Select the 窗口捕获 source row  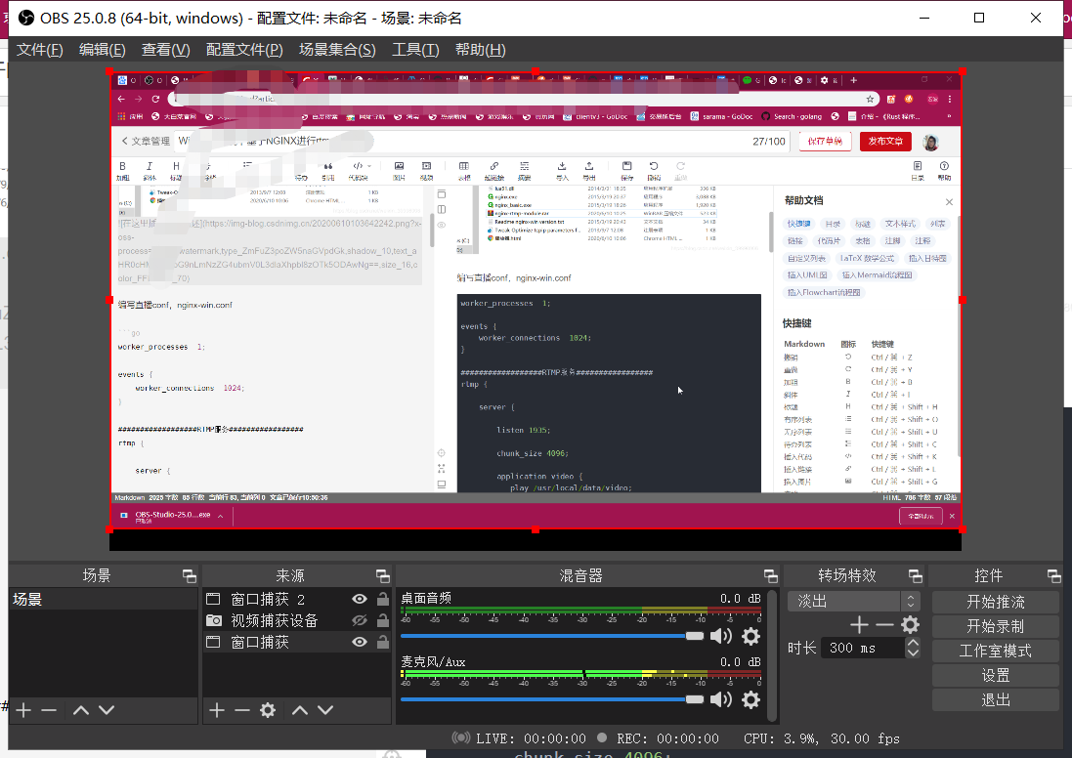[x=297, y=642]
